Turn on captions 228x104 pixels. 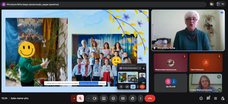point(123,98)
